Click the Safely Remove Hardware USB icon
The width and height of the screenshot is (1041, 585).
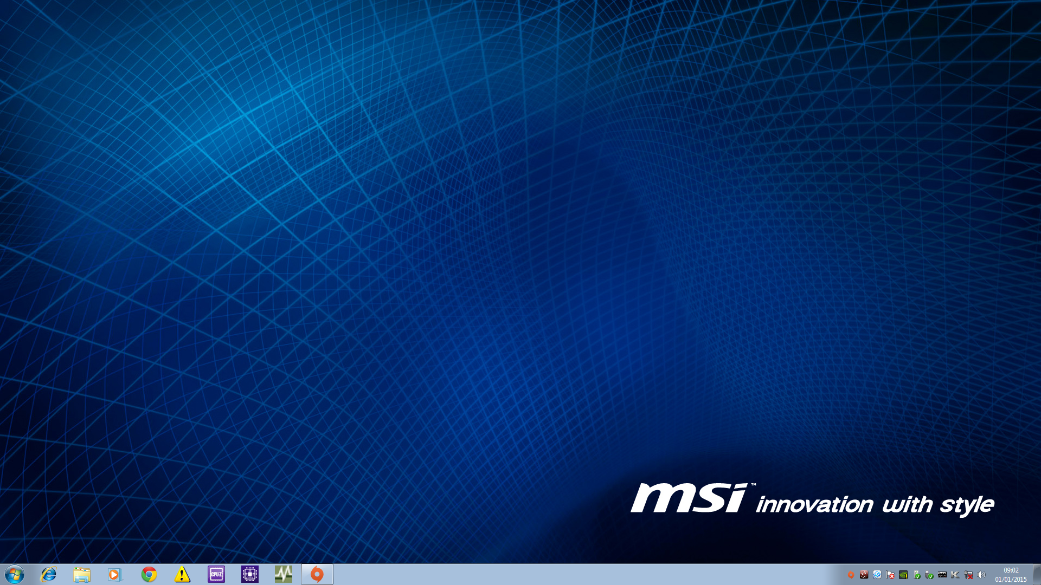(x=929, y=575)
